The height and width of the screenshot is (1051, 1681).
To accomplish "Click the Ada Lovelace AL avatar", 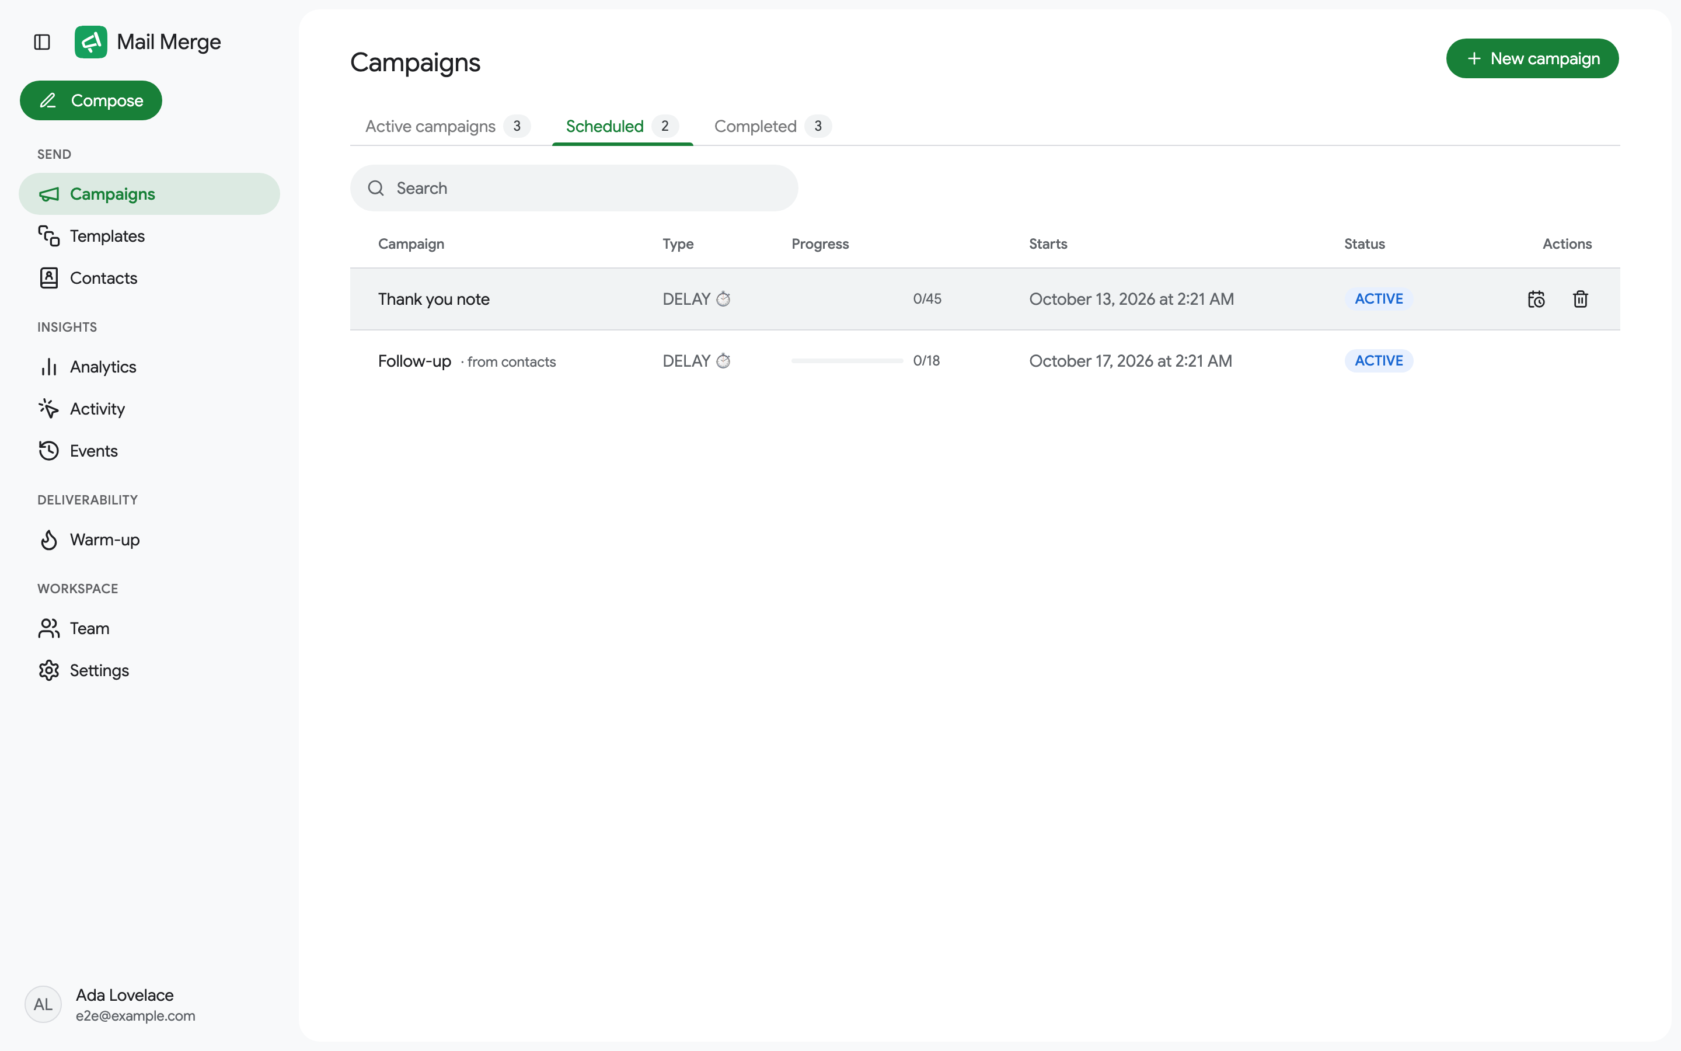I will [x=43, y=1004].
